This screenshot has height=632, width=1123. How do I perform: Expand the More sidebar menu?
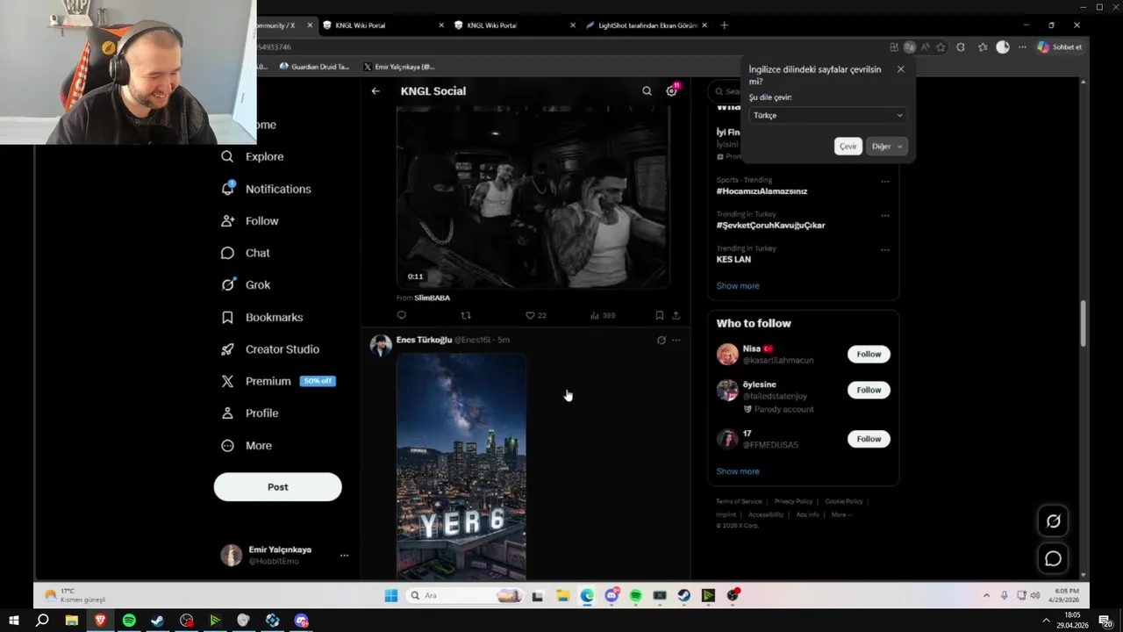pos(247,446)
